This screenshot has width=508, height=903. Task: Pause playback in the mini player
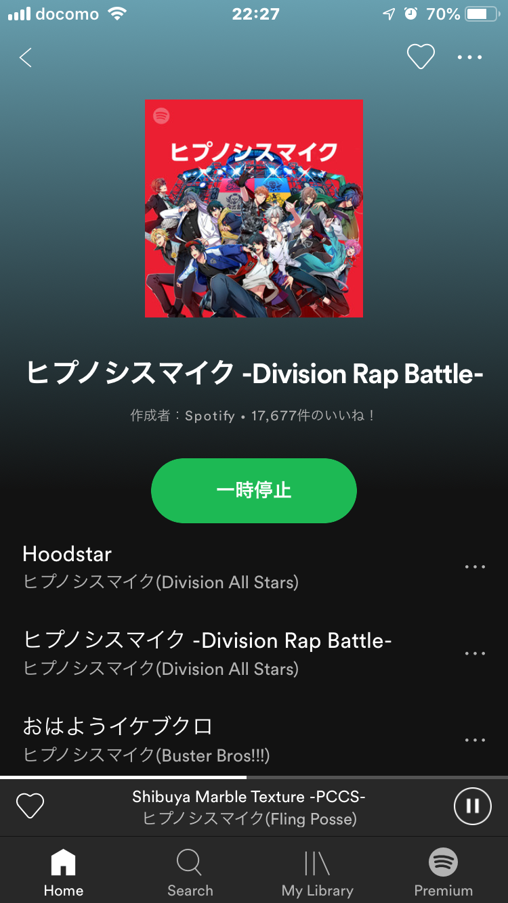point(472,806)
